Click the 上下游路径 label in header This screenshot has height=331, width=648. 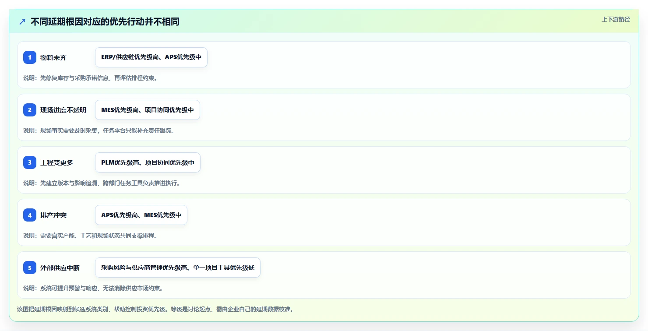point(616,19)
